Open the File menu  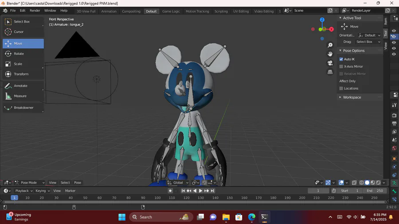point(13,11)
